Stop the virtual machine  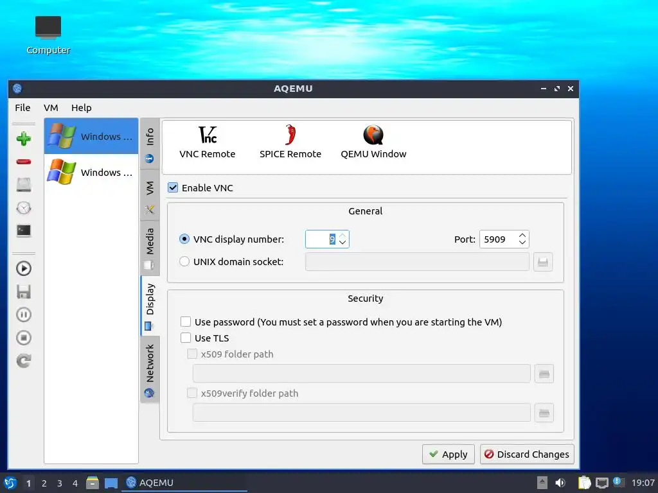click(x=24, y=338)
